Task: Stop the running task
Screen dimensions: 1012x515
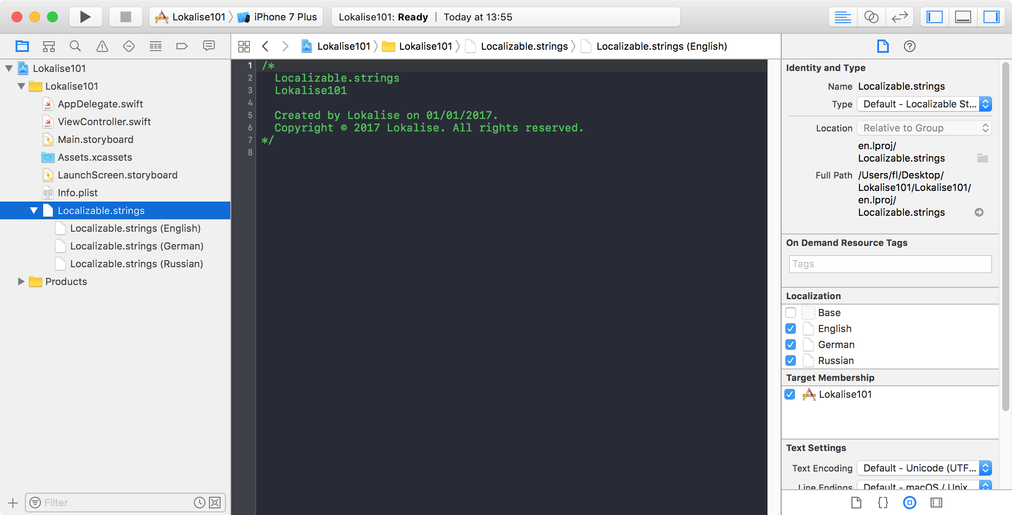Action: click(x=126, y=17)
